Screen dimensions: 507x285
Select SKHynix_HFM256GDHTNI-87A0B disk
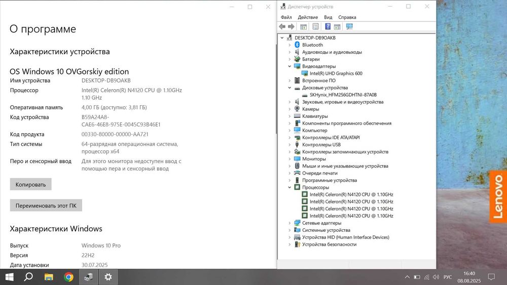(x=343, y=95)
